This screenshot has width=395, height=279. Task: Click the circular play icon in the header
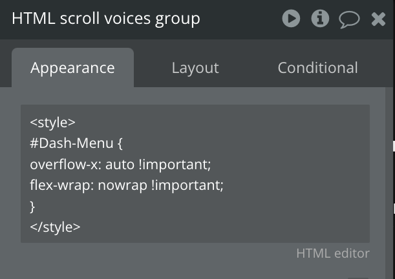pyautogui.click(x=291, y=18)
